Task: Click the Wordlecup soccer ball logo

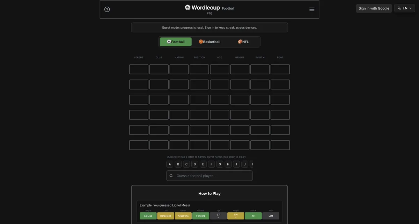Action: point(188,7)
